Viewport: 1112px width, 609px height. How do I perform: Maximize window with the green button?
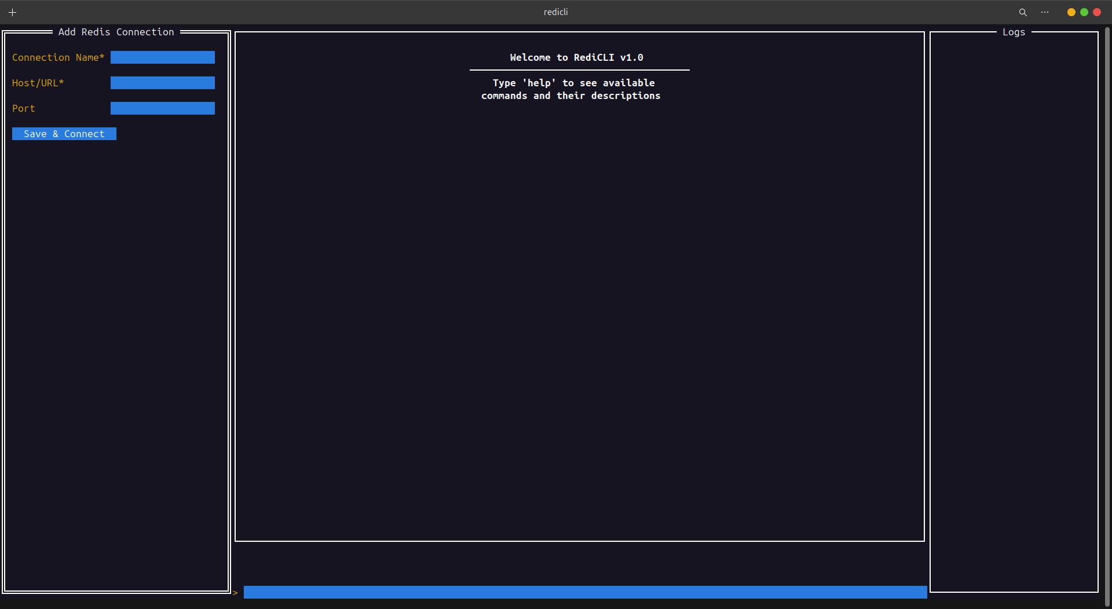(x=1084, y=12)
